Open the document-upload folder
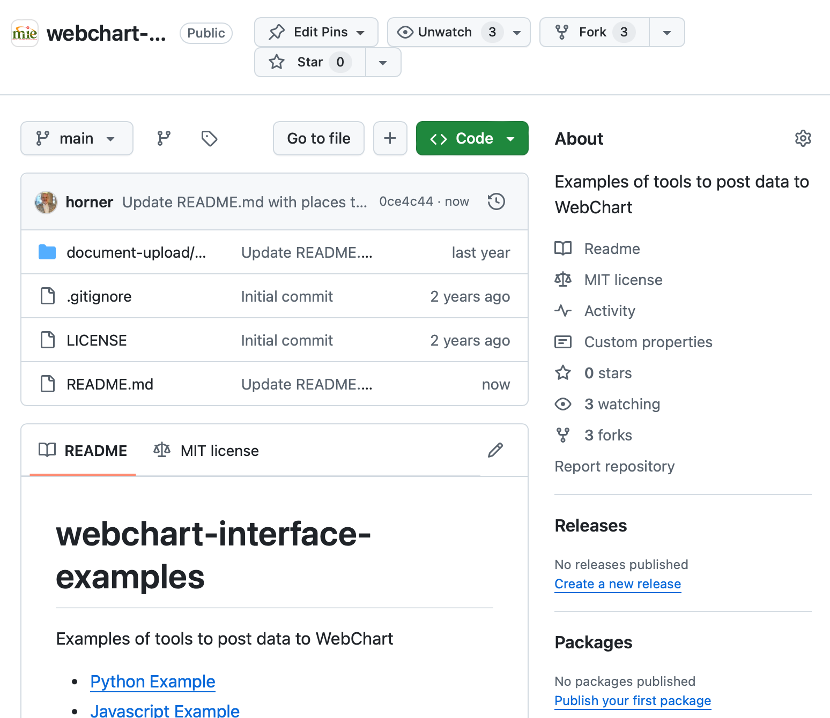The width and height of the screenshot is (830, 718). [136, 252]
